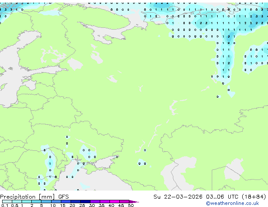Click the '25' legend scale label
268x207 pixels.
(82, 205)
